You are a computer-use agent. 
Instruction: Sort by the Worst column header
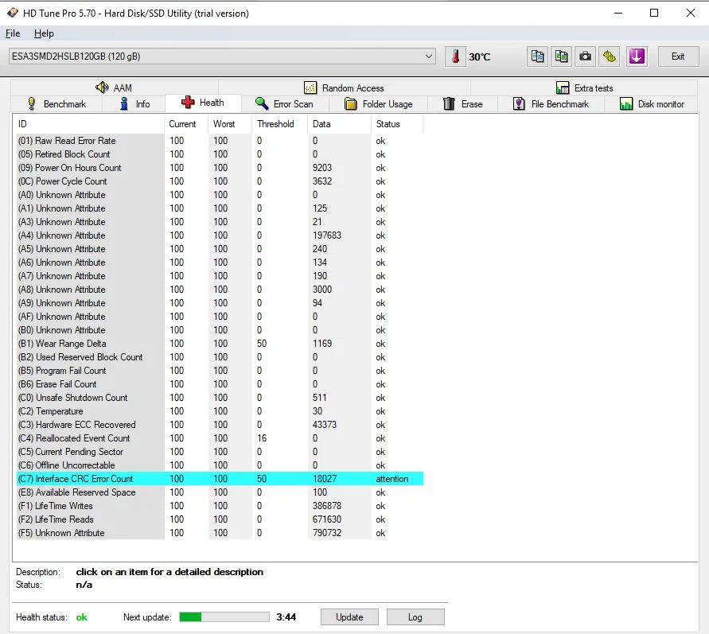(230, 124)
